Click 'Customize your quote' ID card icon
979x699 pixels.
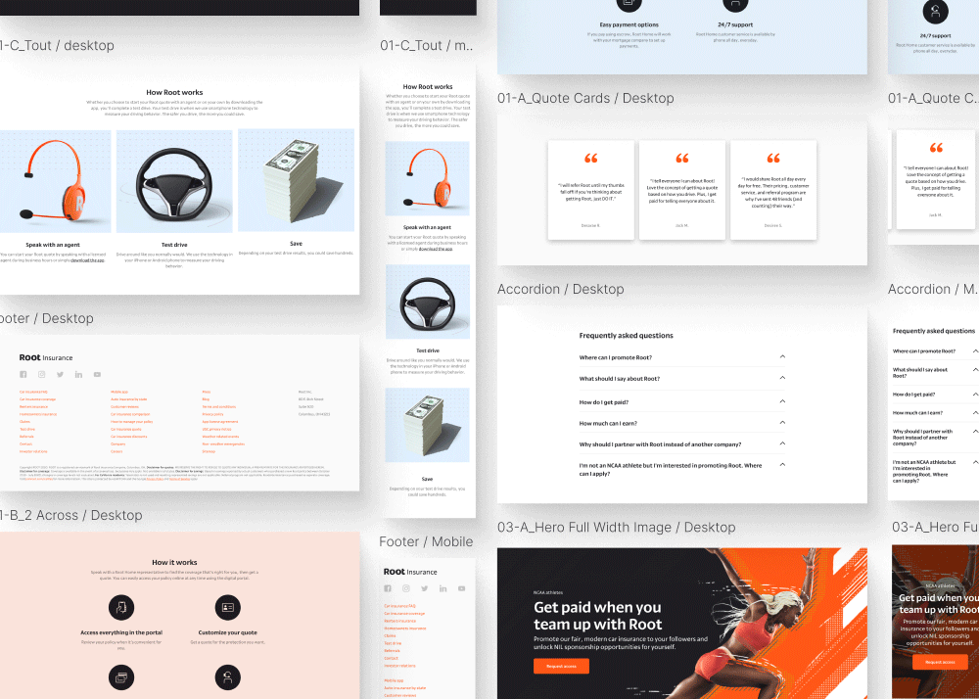click(x=228, y=607)
